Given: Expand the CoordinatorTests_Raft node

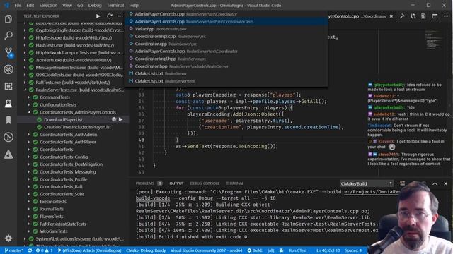Looking at the screenshot, I should [29, 186].
